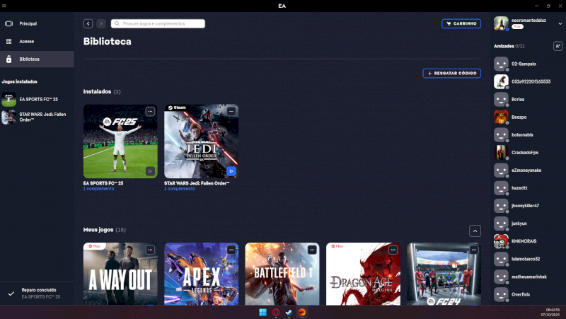Open the necromantedaluz profile avatar
566x319 pixels.
click(x=501, y=23)
